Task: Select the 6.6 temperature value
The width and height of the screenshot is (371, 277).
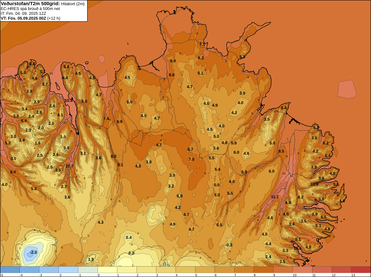Action: pyautogui.click(x=172, y=75)
